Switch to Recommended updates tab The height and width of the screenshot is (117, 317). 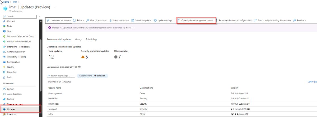(59, 39)
